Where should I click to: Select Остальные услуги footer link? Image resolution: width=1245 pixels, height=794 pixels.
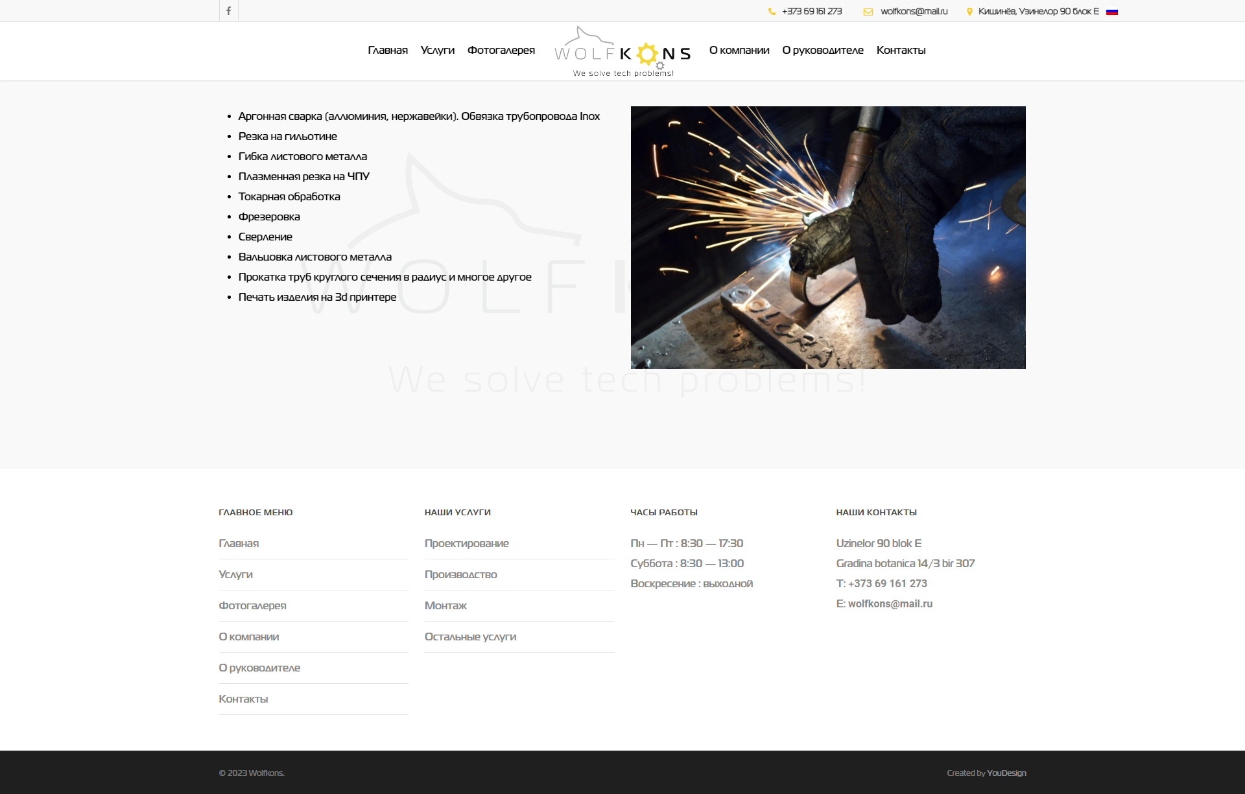point(471,636)
